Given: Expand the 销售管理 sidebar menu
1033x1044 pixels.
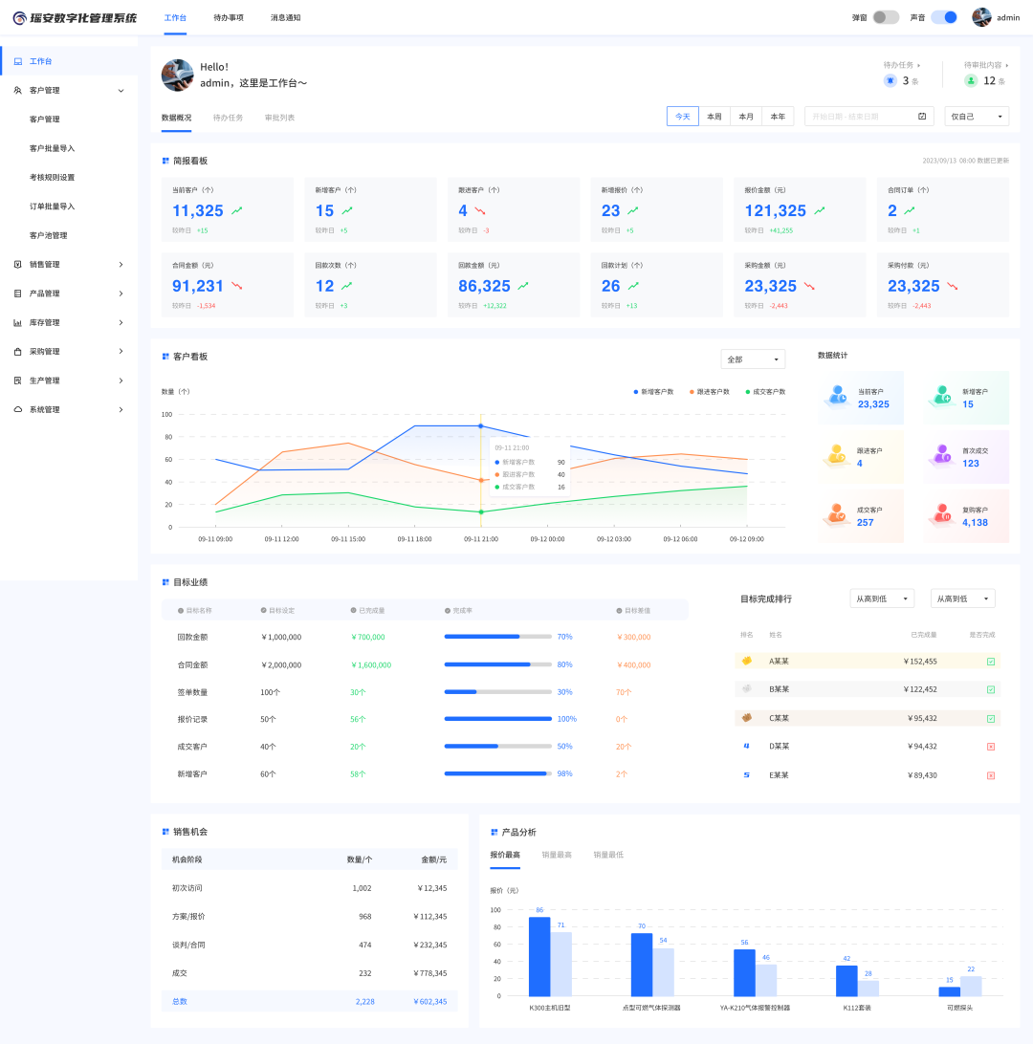Looking at the screenshot, I should pos(69,265).
